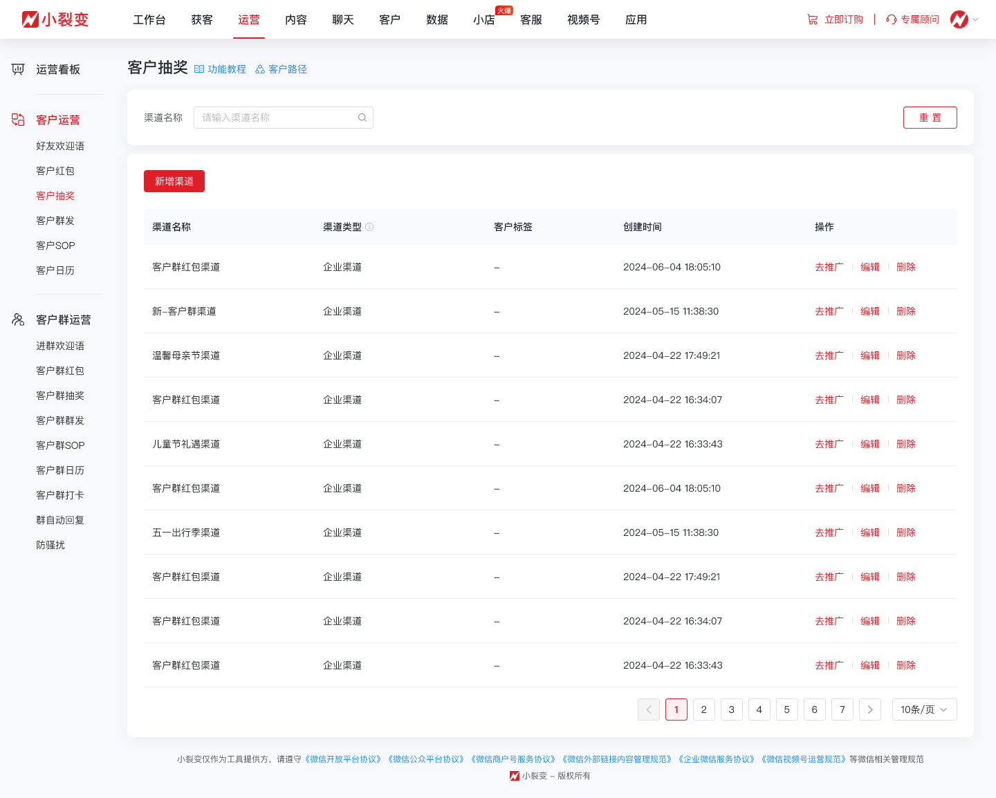The image size is (996, 798).
Task: Open the user avatar icon menu
Action: tap(959, 19)
